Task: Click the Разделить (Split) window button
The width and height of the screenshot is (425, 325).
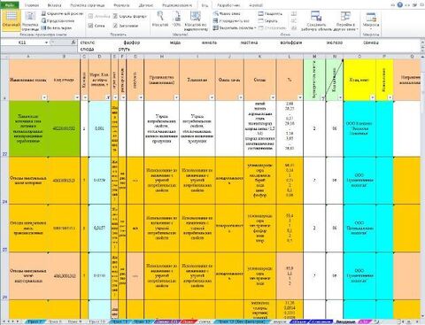Action: [x=270, y=13]
